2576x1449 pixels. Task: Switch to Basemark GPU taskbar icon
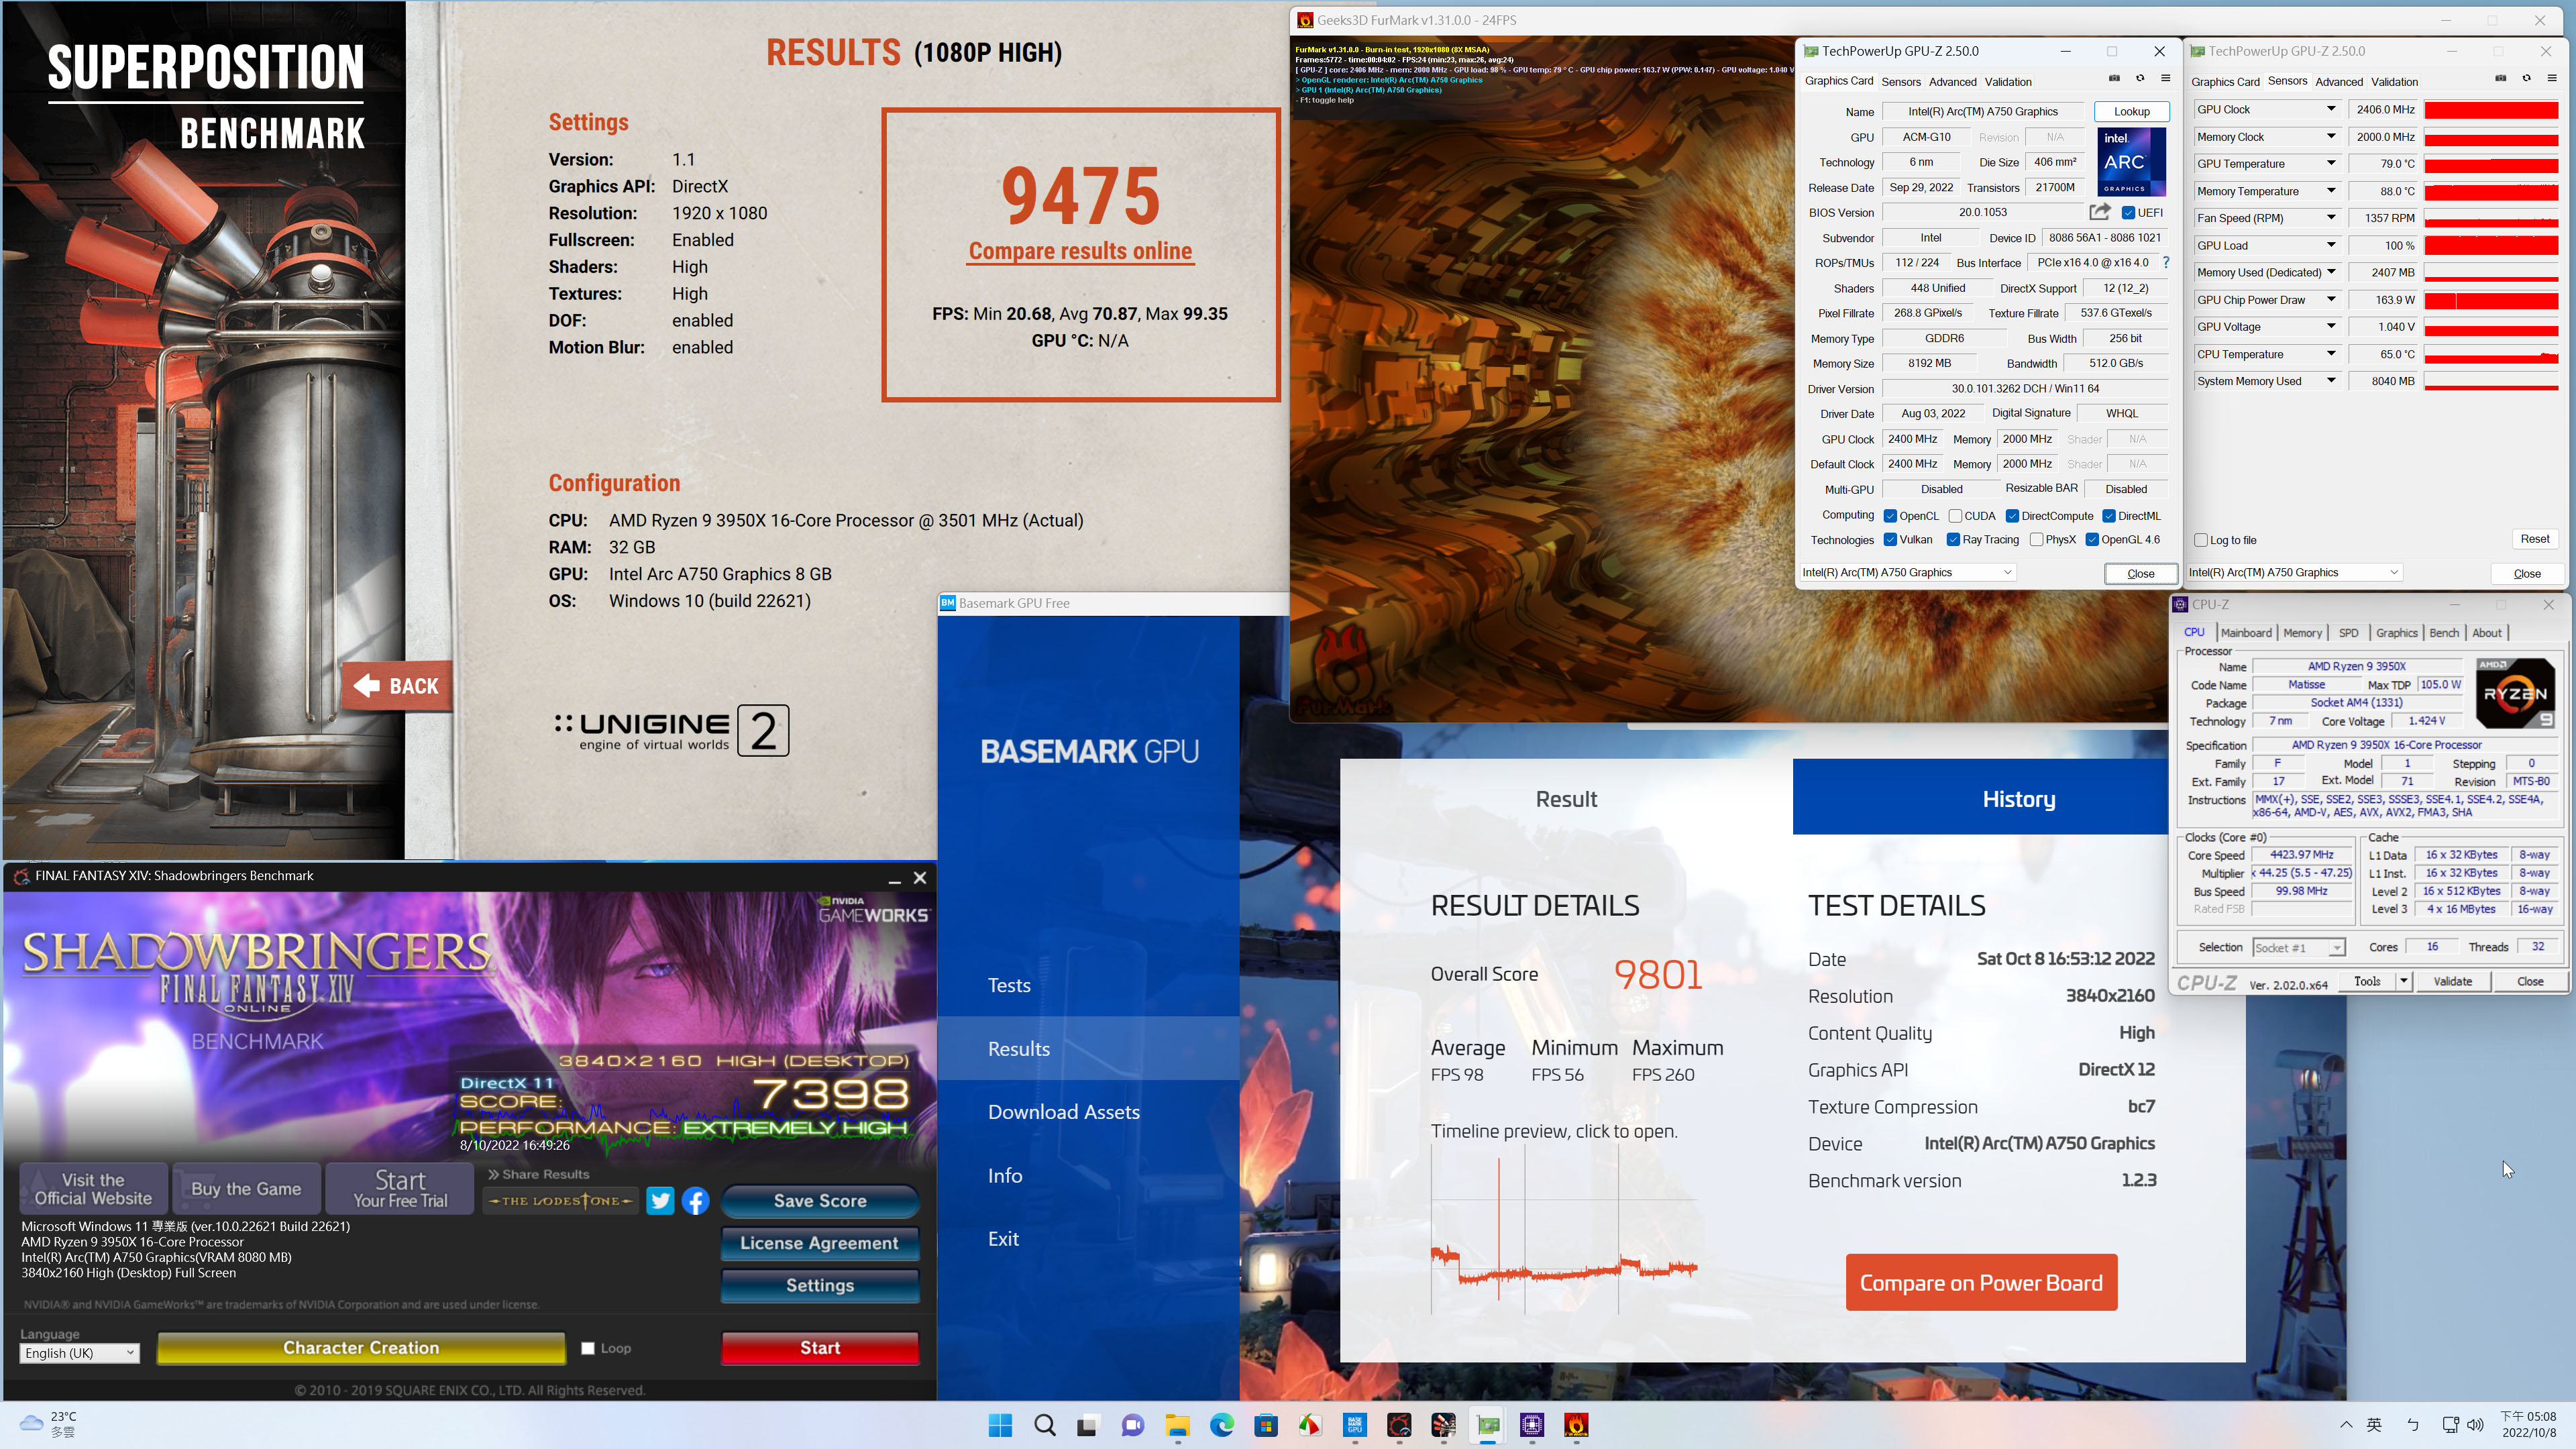click(x=1355, y=1425)
